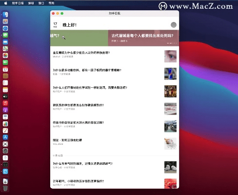Click the 晚上好! greeting text
Screen dimensions: 238x195
pos(70,25)
